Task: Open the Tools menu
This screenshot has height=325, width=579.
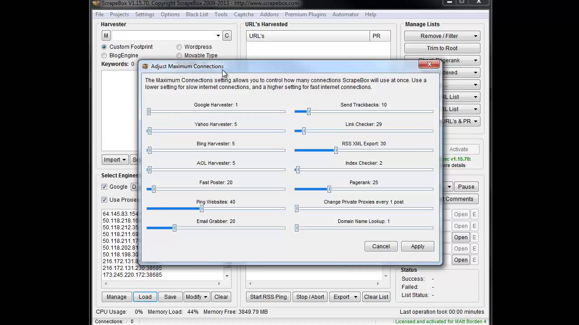Action: tap(221, 14)
